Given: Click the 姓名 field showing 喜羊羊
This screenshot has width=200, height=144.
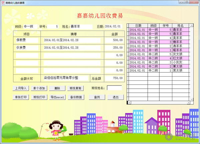Looking at the screenshot, I should tap(81, 26).
